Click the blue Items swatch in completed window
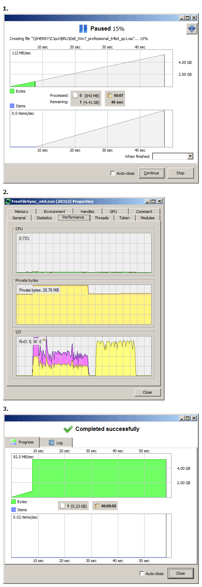The width and height of the screenshot is (202, 587). click(x=14, y=510)
